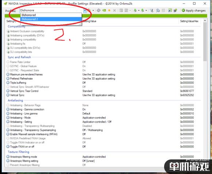Click the Triple buffering gear icon
Viewport: 212px width, 174px height.
[8, 83]
